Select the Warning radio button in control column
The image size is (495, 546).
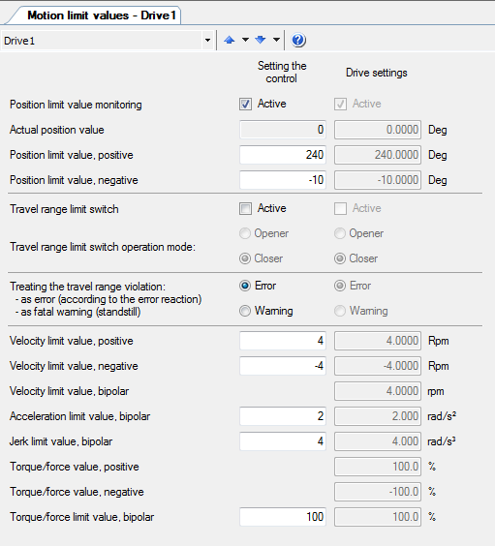[x=245, y=311]
